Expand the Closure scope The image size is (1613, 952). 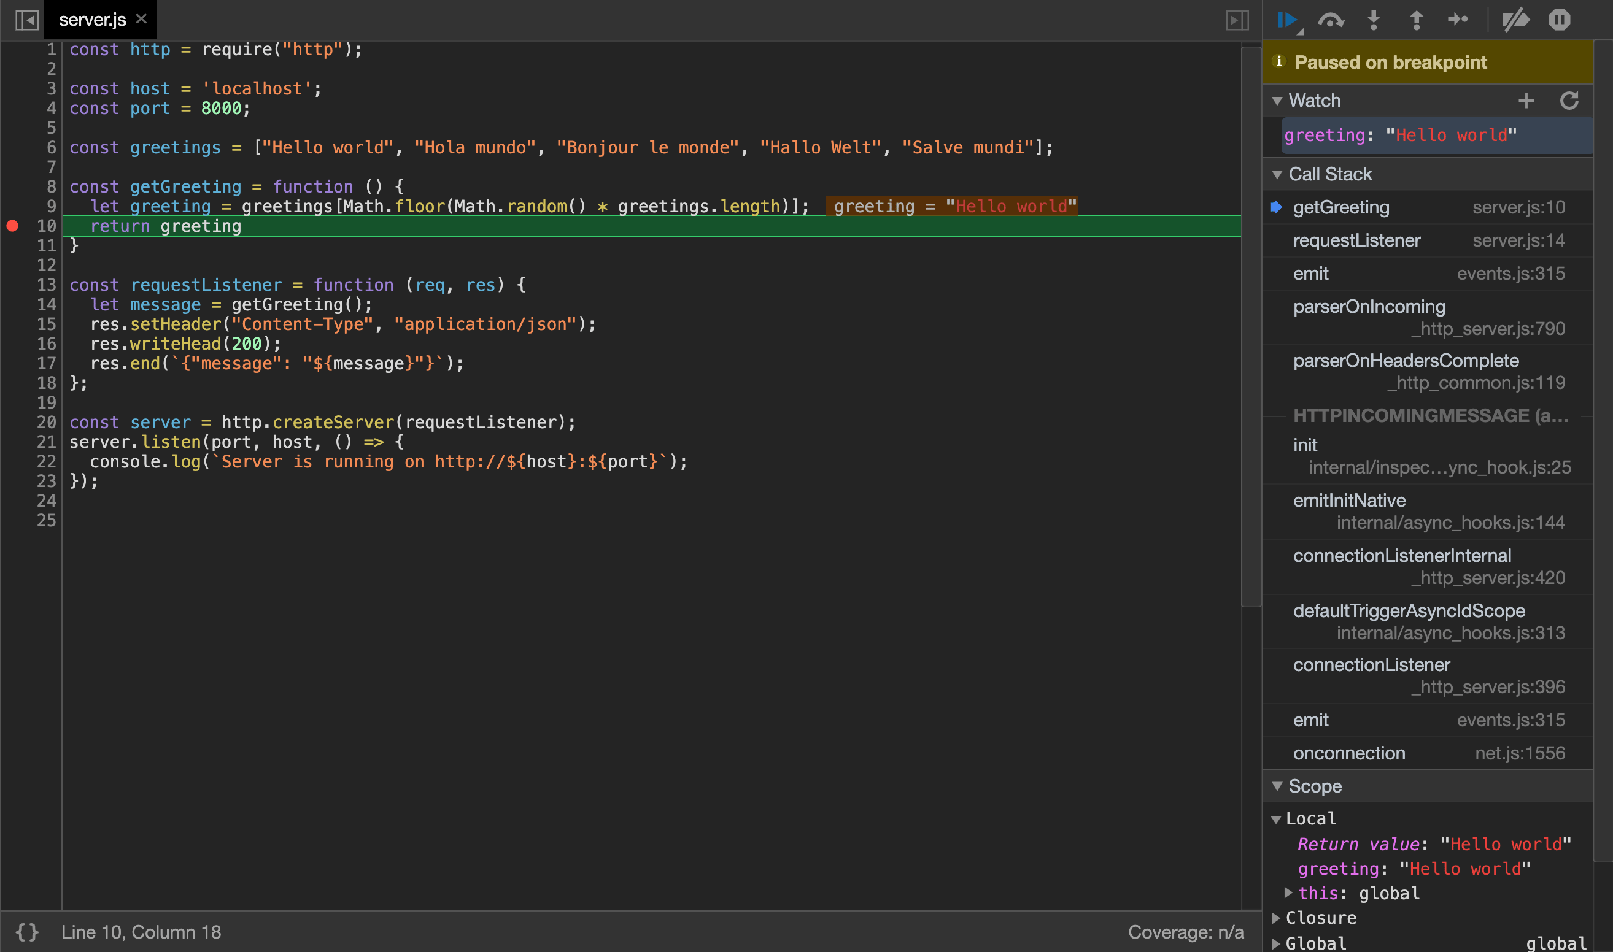[x=1276, y=918]
